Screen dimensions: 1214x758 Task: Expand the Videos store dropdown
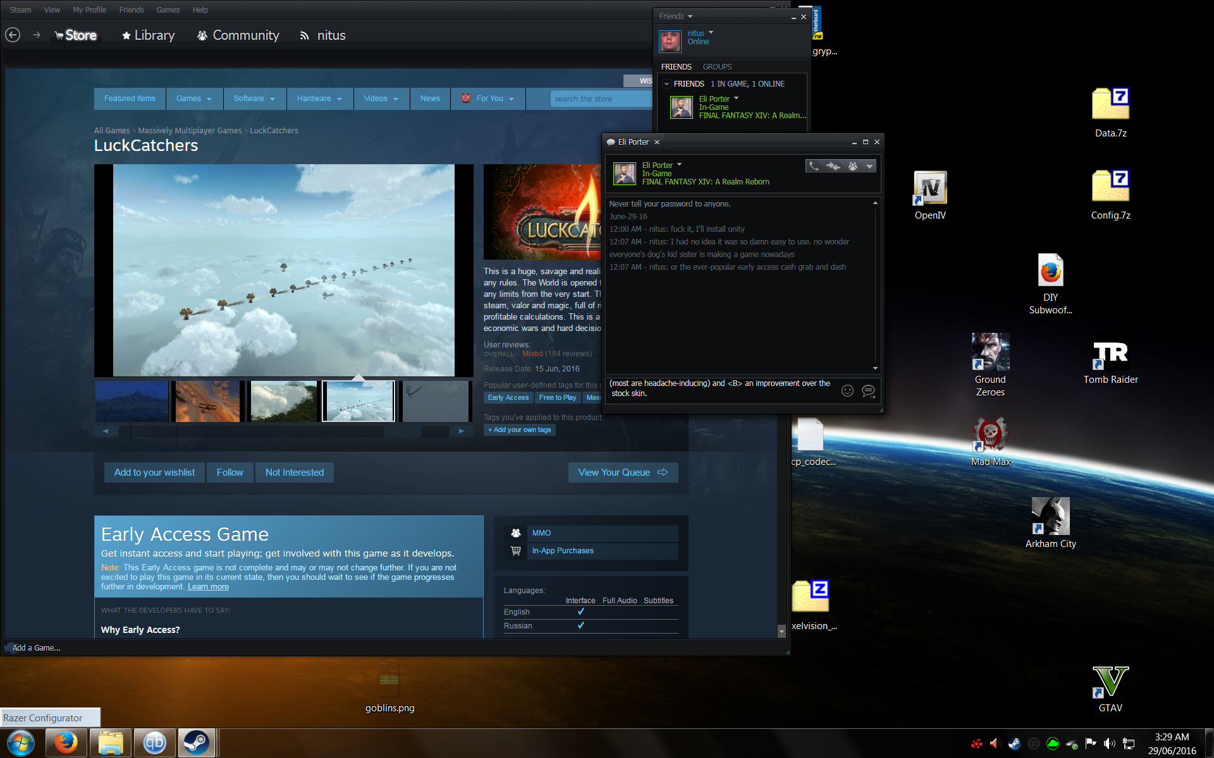[381, 99]
